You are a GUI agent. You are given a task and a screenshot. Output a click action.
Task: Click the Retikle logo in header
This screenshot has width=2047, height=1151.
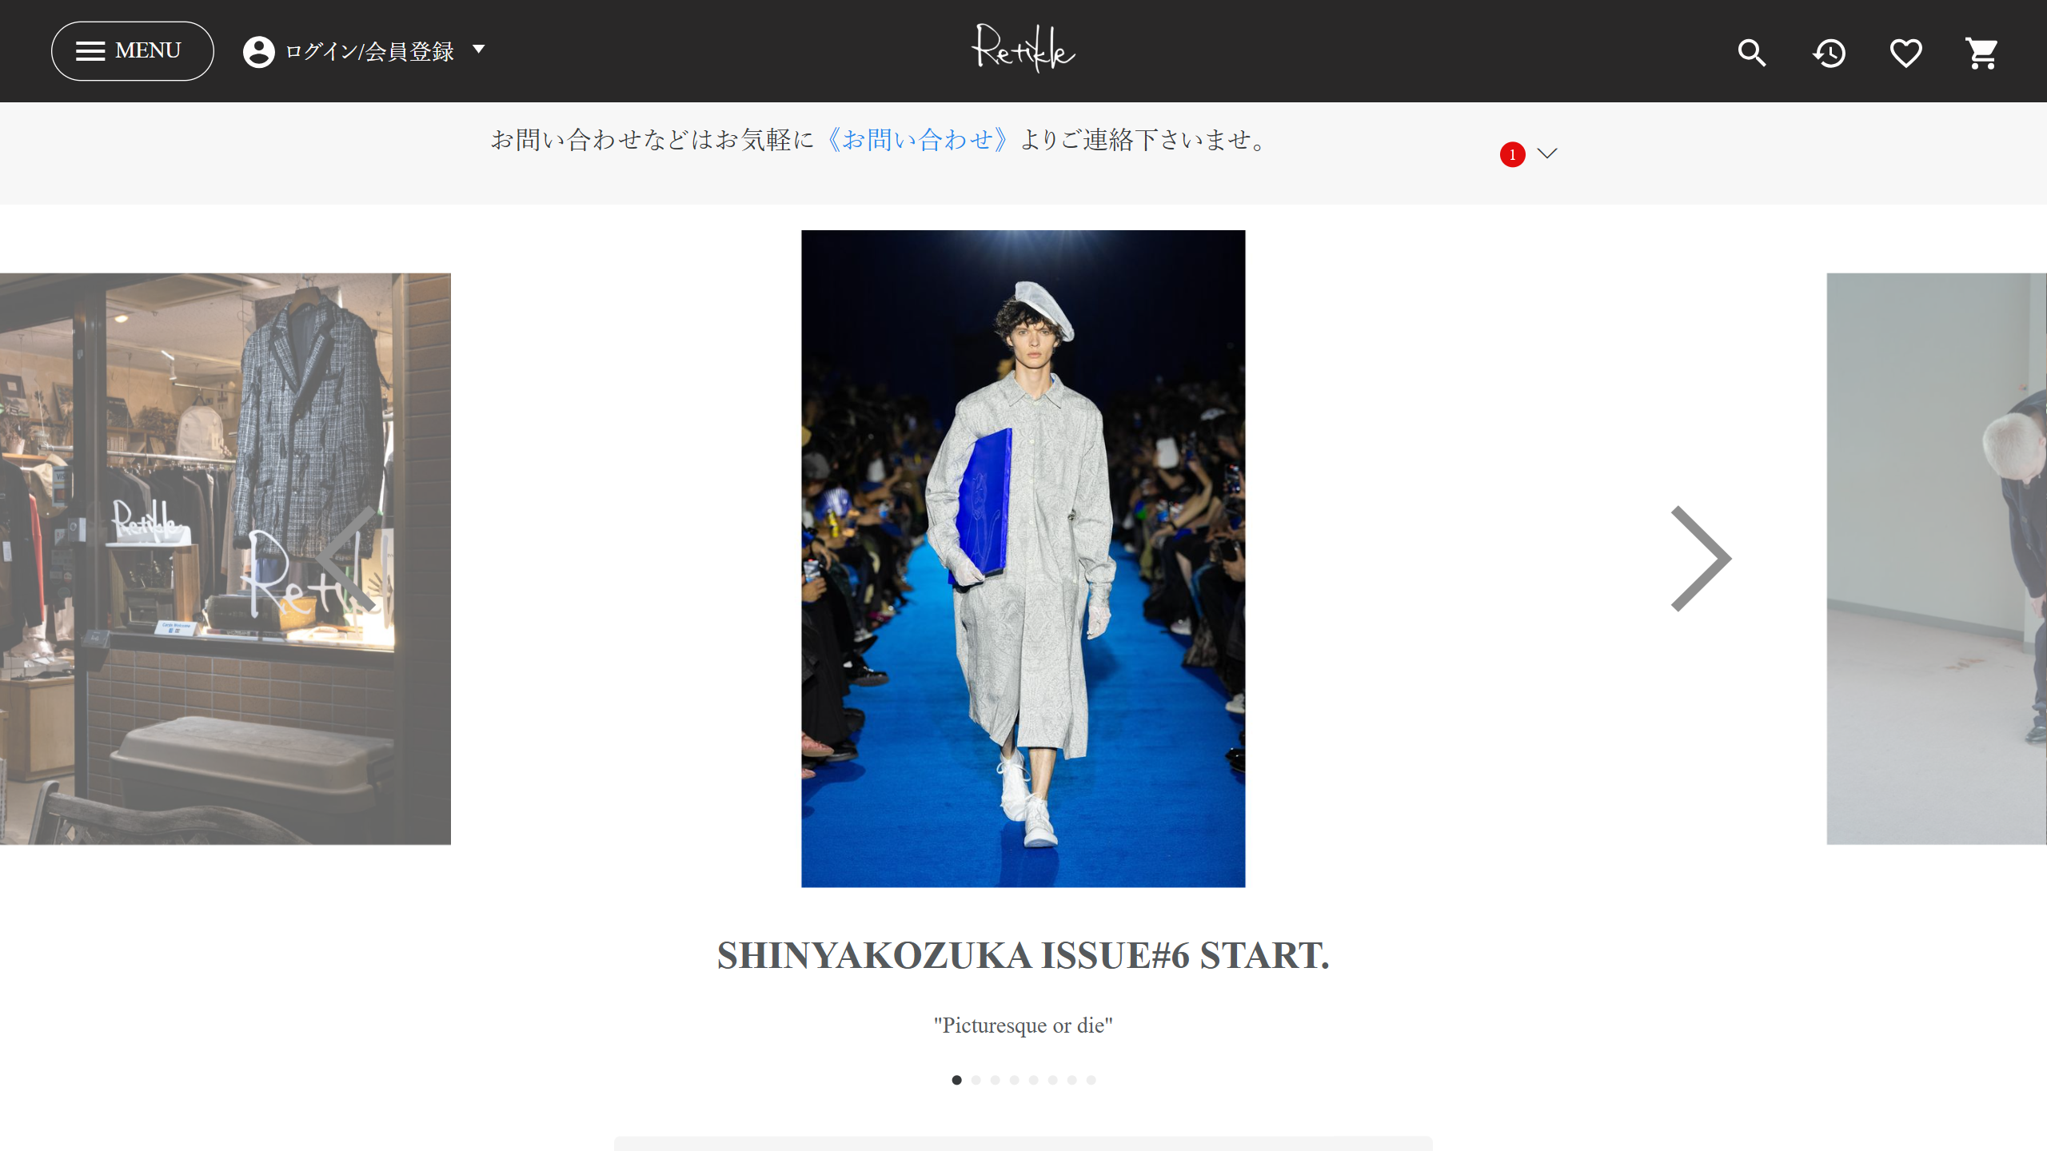coord(1023,49)
